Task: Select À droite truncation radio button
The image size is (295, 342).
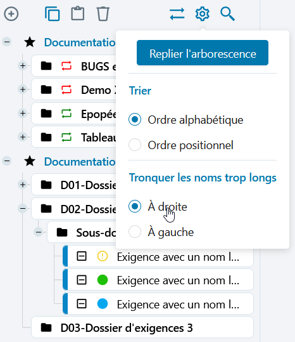Action: tap(135, 206)
